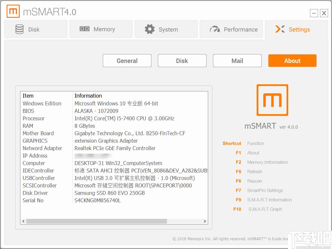The height and width of the screenshot is (249, 332).
Task: Click the list's left scroll arrow
Action: tap(23, 221)
